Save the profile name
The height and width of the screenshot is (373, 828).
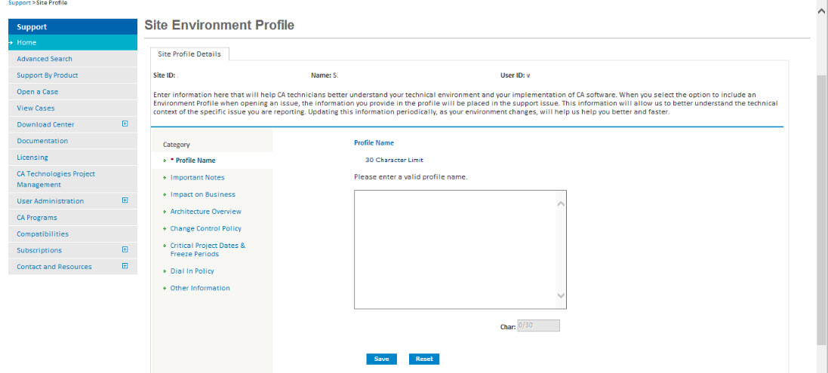point(381,359)
